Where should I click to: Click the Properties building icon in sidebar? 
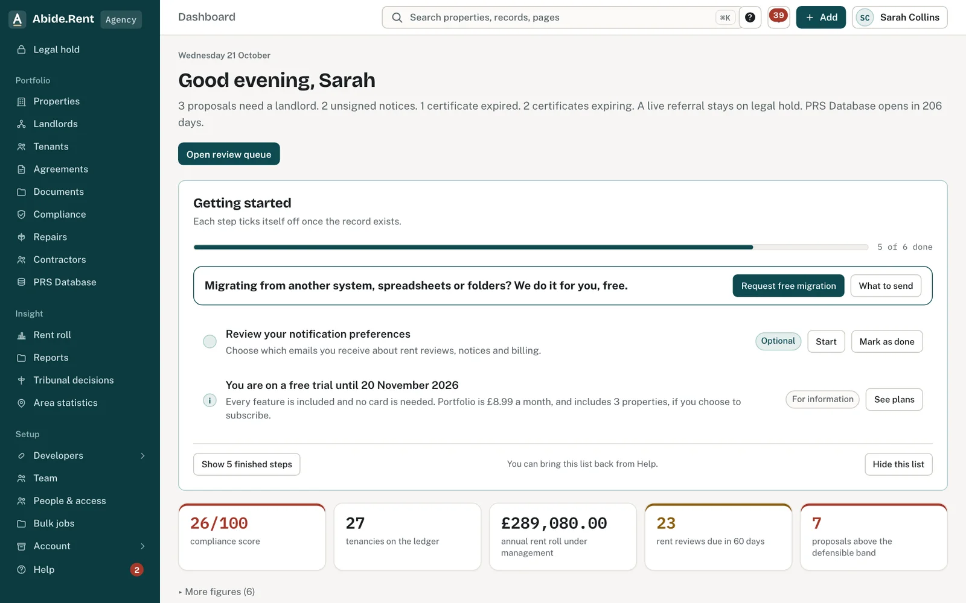[22, 101]
